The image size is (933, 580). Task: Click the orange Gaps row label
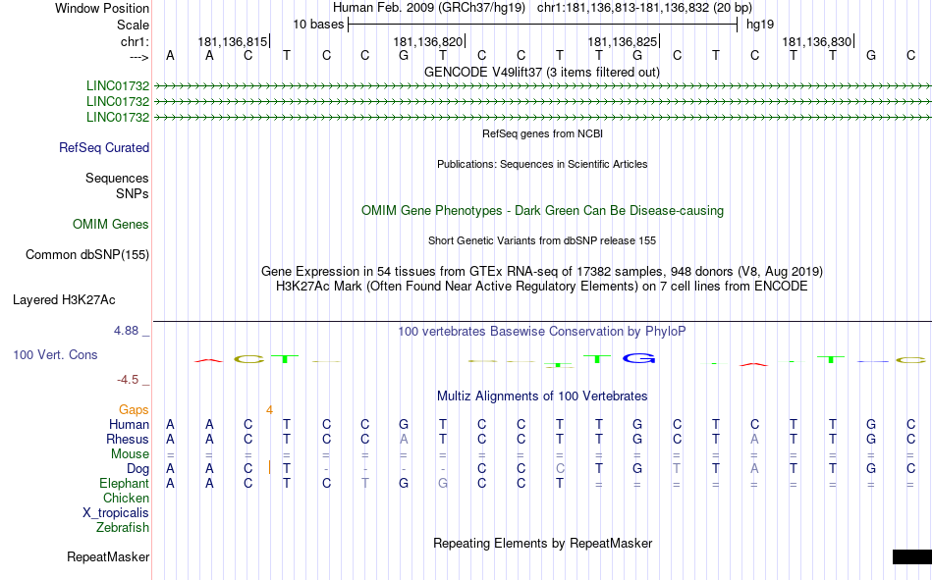click(x=134, y=410)
